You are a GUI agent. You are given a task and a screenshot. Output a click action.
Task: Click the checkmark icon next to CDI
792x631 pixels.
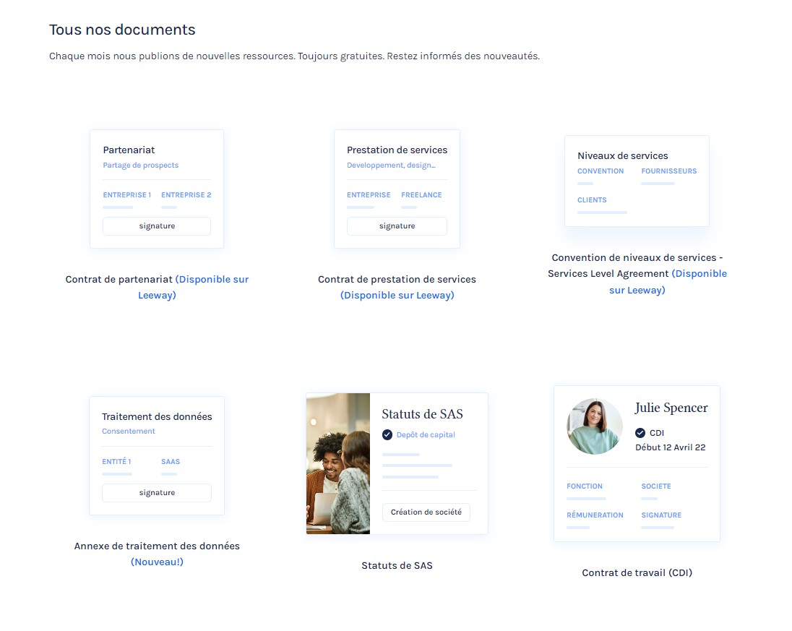tap(640, 433)
